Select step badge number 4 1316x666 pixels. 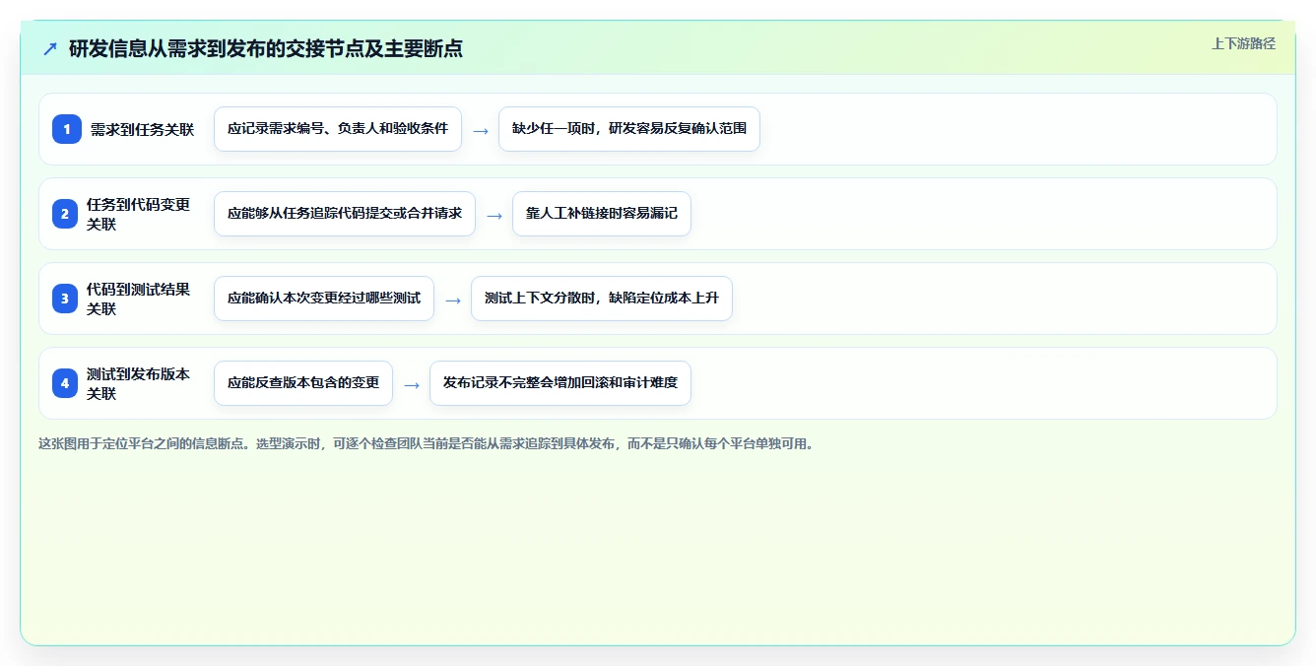pos(65,383)
